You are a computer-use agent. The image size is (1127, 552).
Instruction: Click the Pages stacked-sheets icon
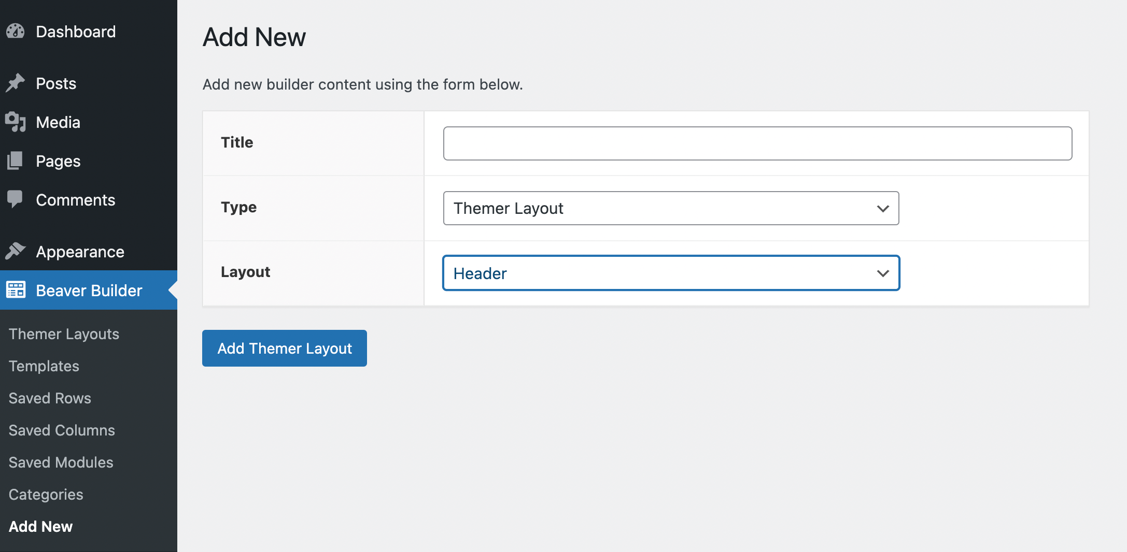tap(16, 161)
